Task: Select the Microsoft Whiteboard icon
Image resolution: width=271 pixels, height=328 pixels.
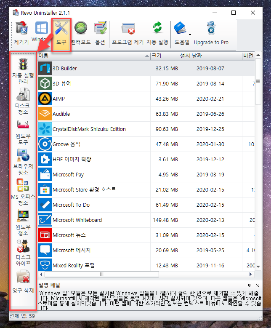Action: [x=45, y=220]
